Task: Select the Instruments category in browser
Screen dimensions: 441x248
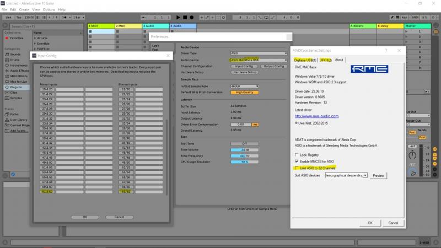Action: (19, 66)
